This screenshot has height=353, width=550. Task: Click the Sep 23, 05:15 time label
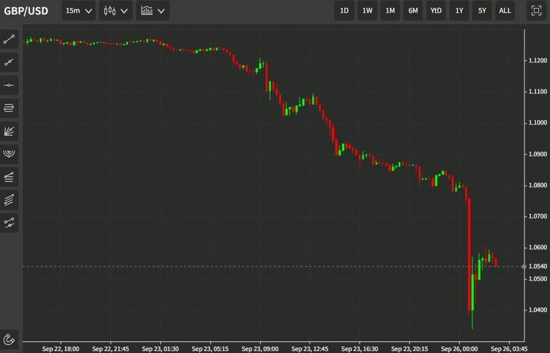pos(210,349)
